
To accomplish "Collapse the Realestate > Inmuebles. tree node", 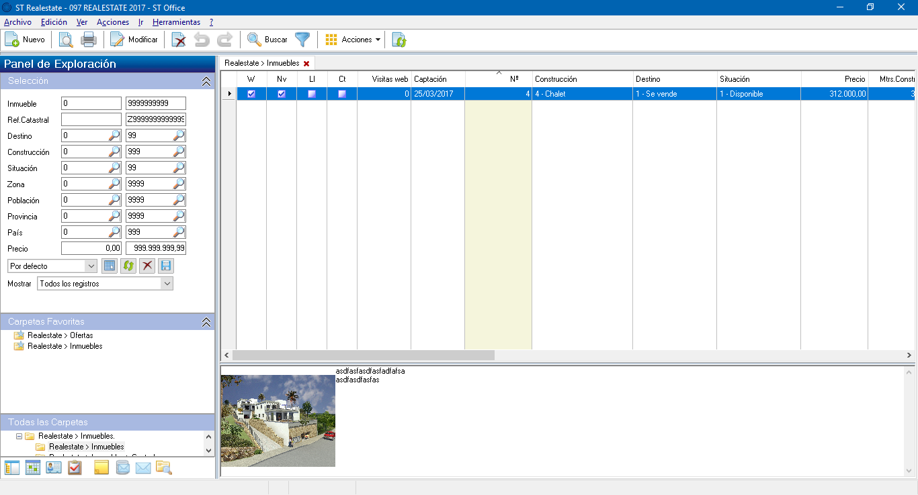I will pos(19,436).
